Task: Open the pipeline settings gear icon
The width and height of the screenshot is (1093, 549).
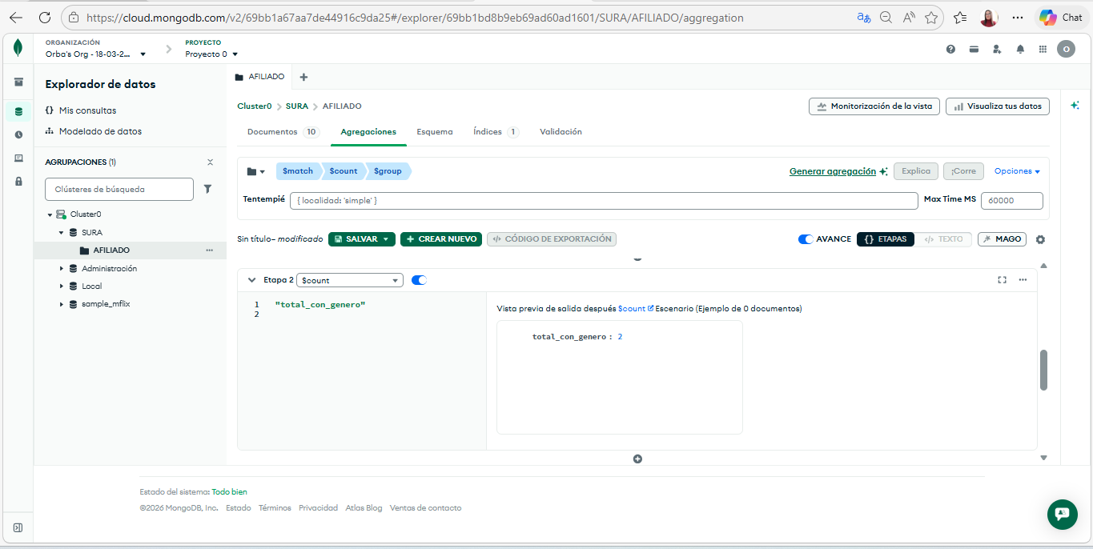Action: click(1040, 239)
